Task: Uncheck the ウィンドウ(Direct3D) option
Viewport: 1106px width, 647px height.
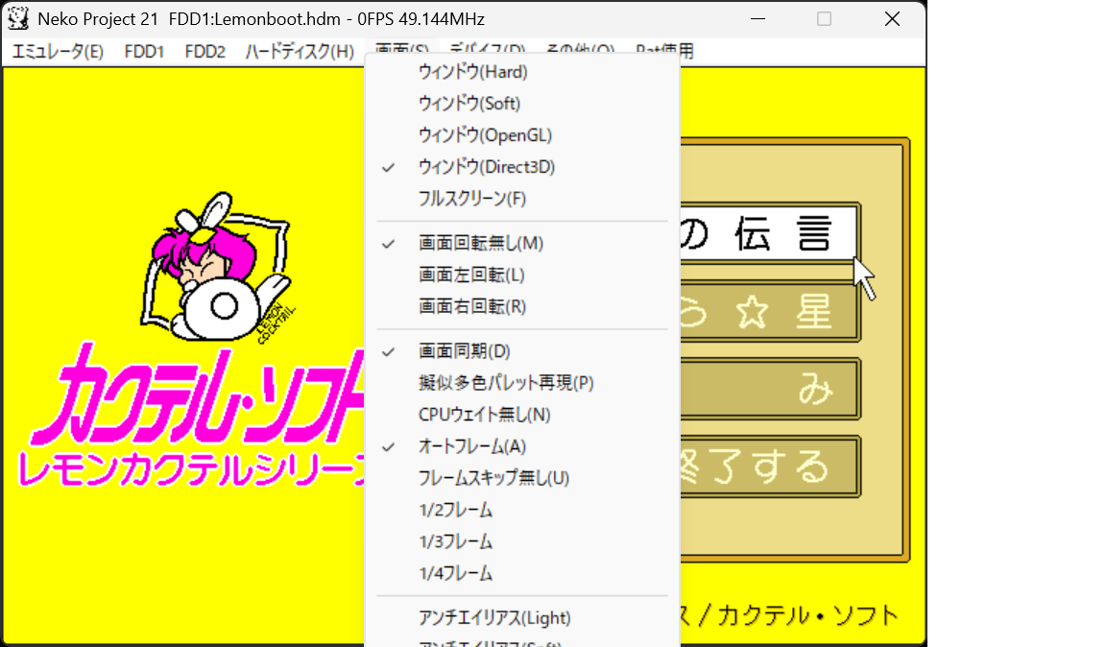Action: pyautogui.click(x=486, y=167)
